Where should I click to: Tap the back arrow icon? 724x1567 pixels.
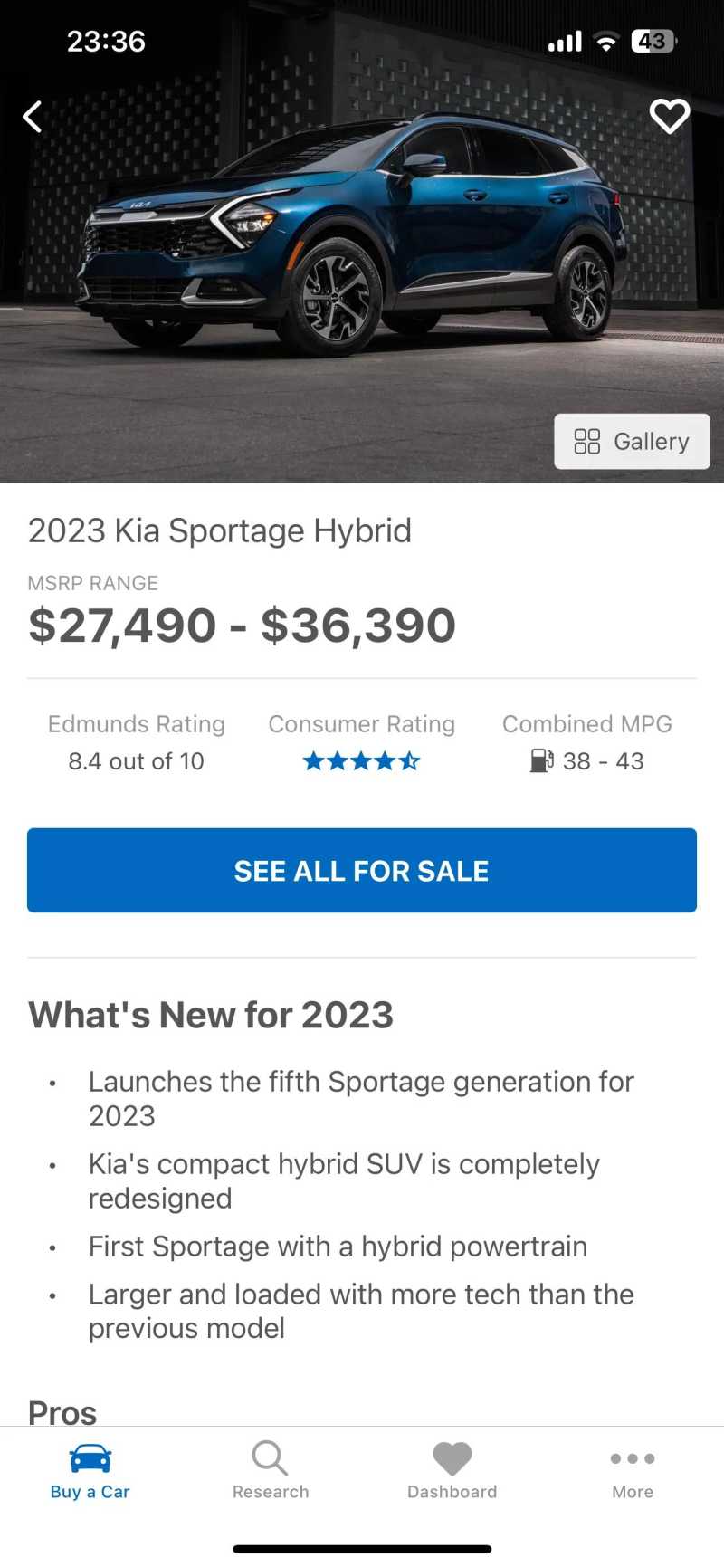[33, 117]
